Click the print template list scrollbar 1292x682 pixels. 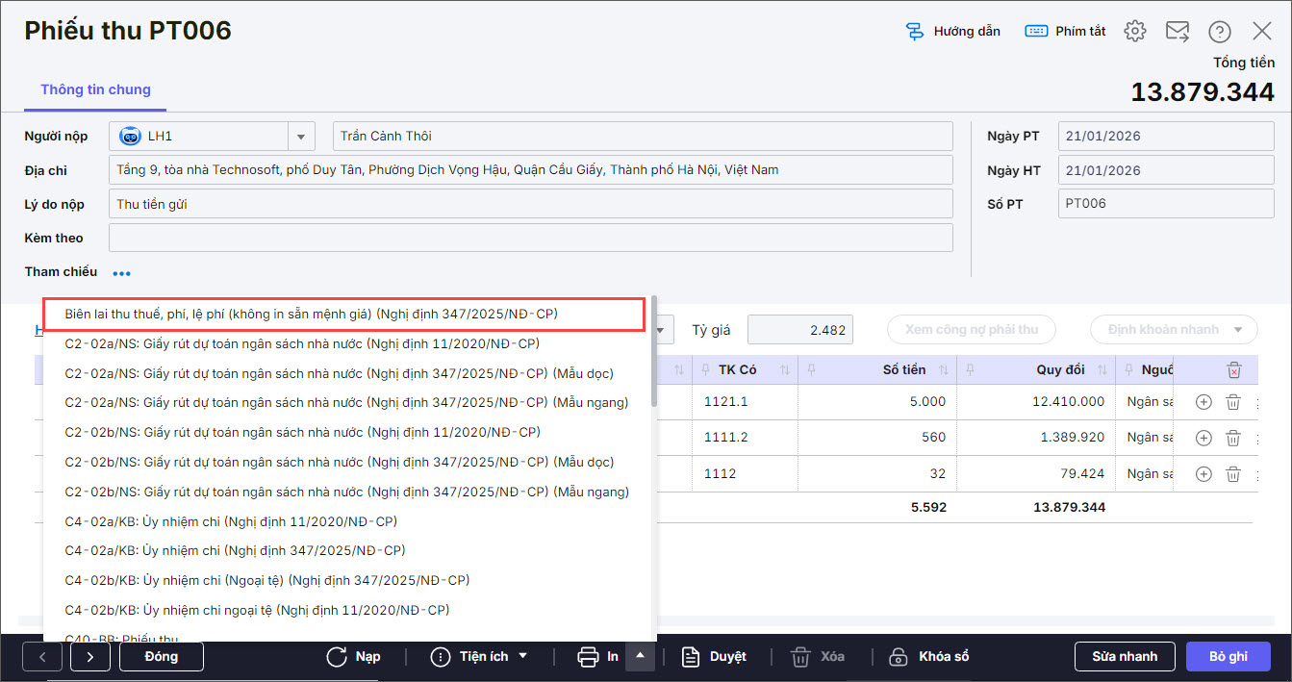click(x=654, y=356)
